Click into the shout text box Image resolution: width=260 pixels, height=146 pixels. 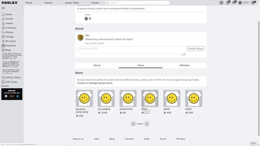(x=131, y=50)
